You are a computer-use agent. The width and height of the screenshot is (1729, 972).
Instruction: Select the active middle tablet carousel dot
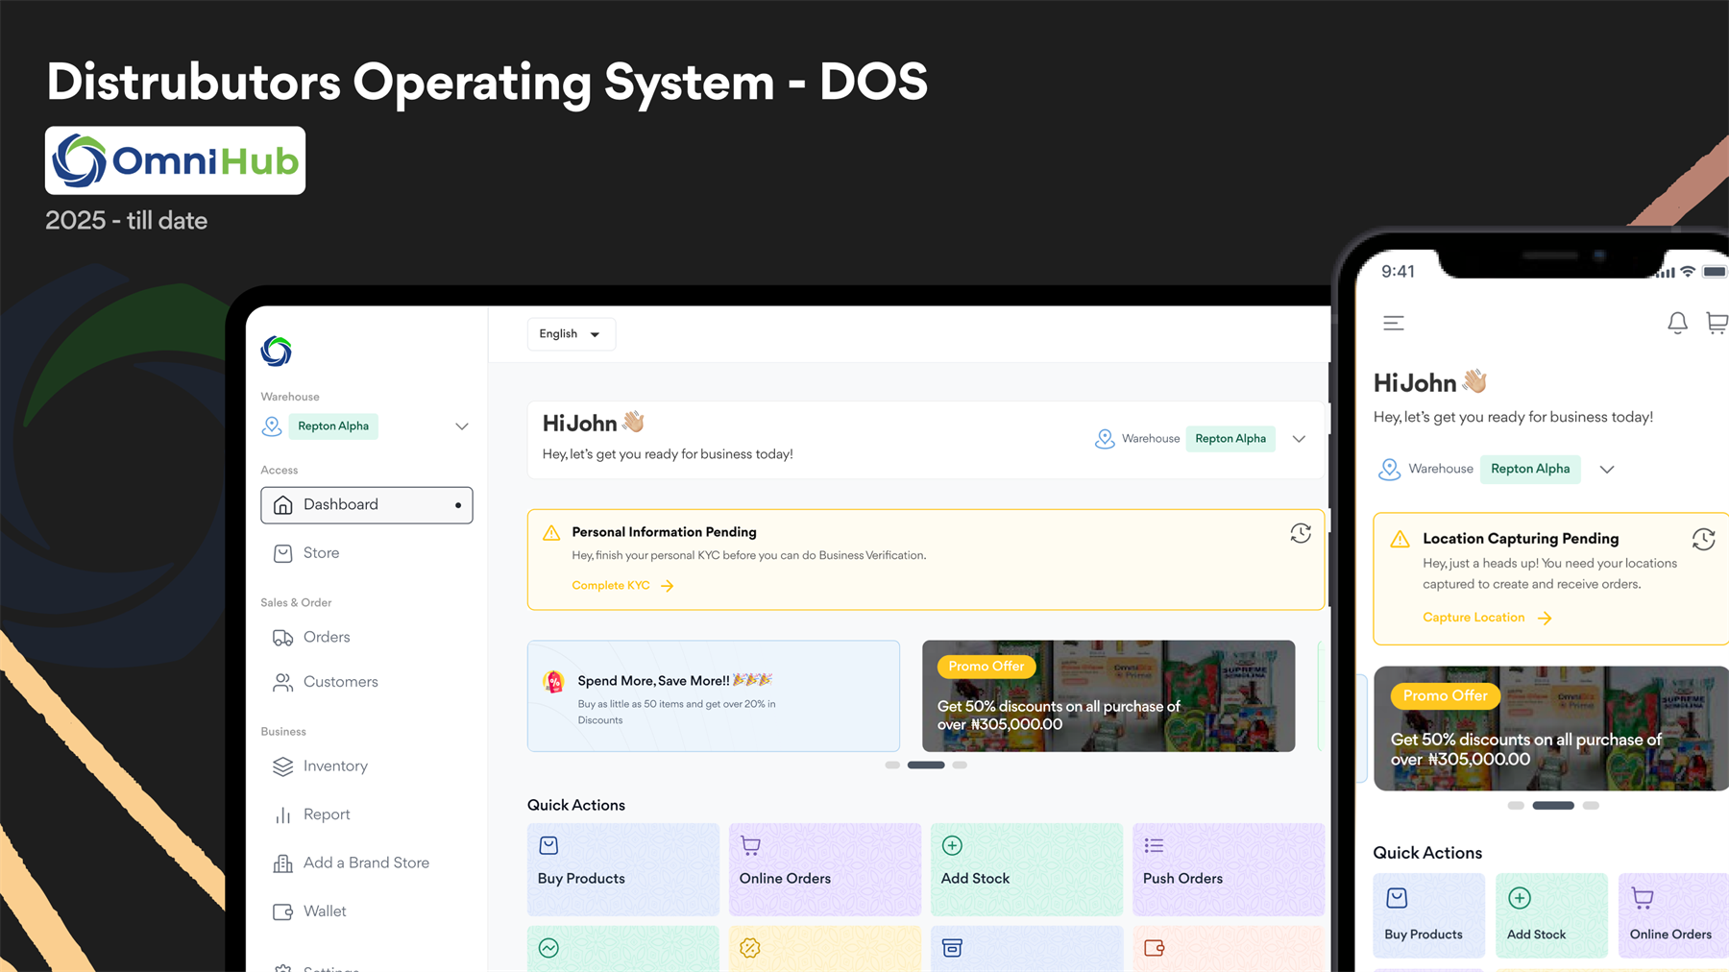tap(926, 765)
